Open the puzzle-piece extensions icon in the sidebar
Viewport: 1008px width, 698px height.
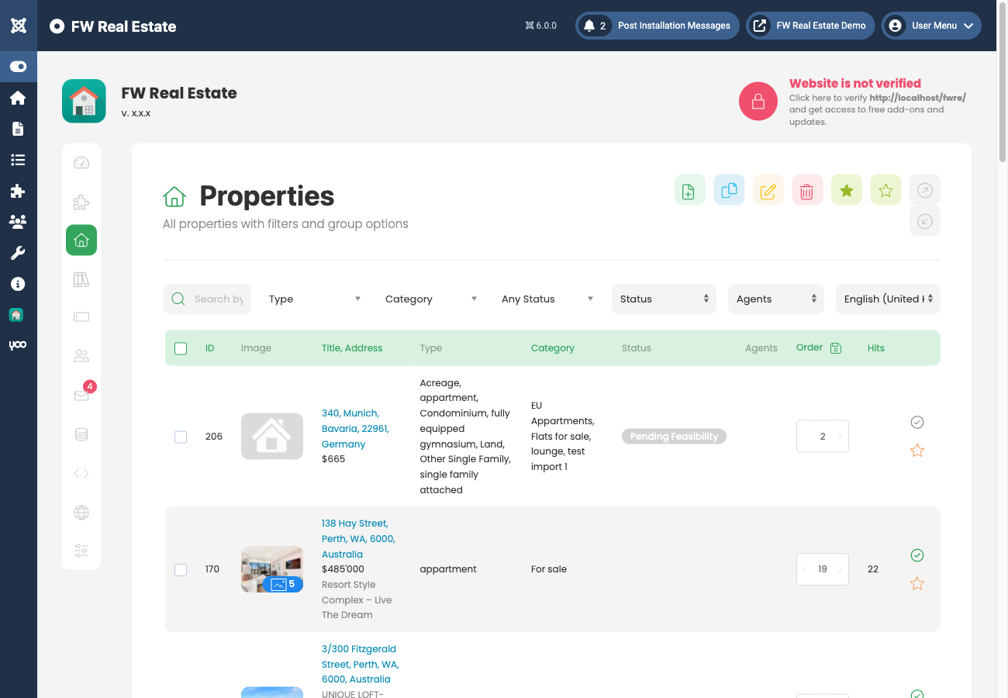pyautogui.click(x=17, y=191)
